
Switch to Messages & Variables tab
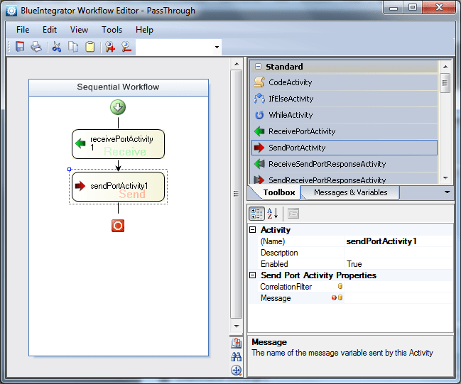click(x=350, y=192)
